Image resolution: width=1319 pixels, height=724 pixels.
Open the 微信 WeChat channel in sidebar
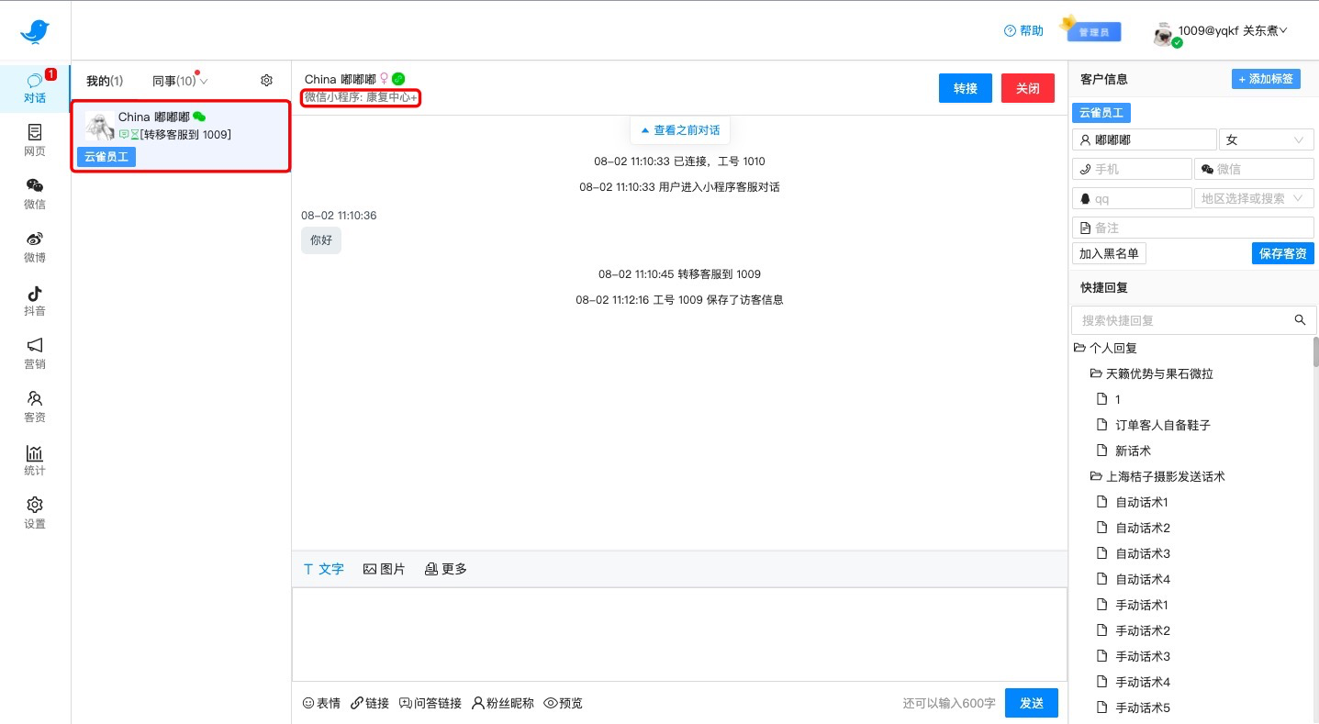pyautogui.click(x=34, y=195)
